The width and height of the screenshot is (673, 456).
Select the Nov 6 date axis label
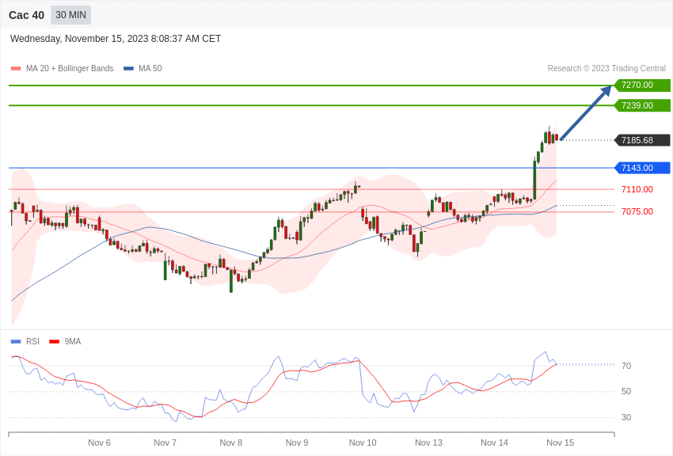click(99, 443)
